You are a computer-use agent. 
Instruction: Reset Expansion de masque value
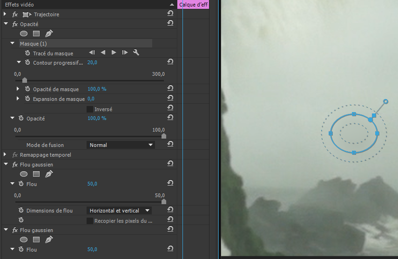[170, 98]
